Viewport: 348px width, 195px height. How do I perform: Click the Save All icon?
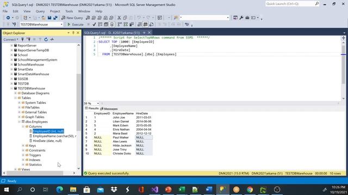pos(55,18)
